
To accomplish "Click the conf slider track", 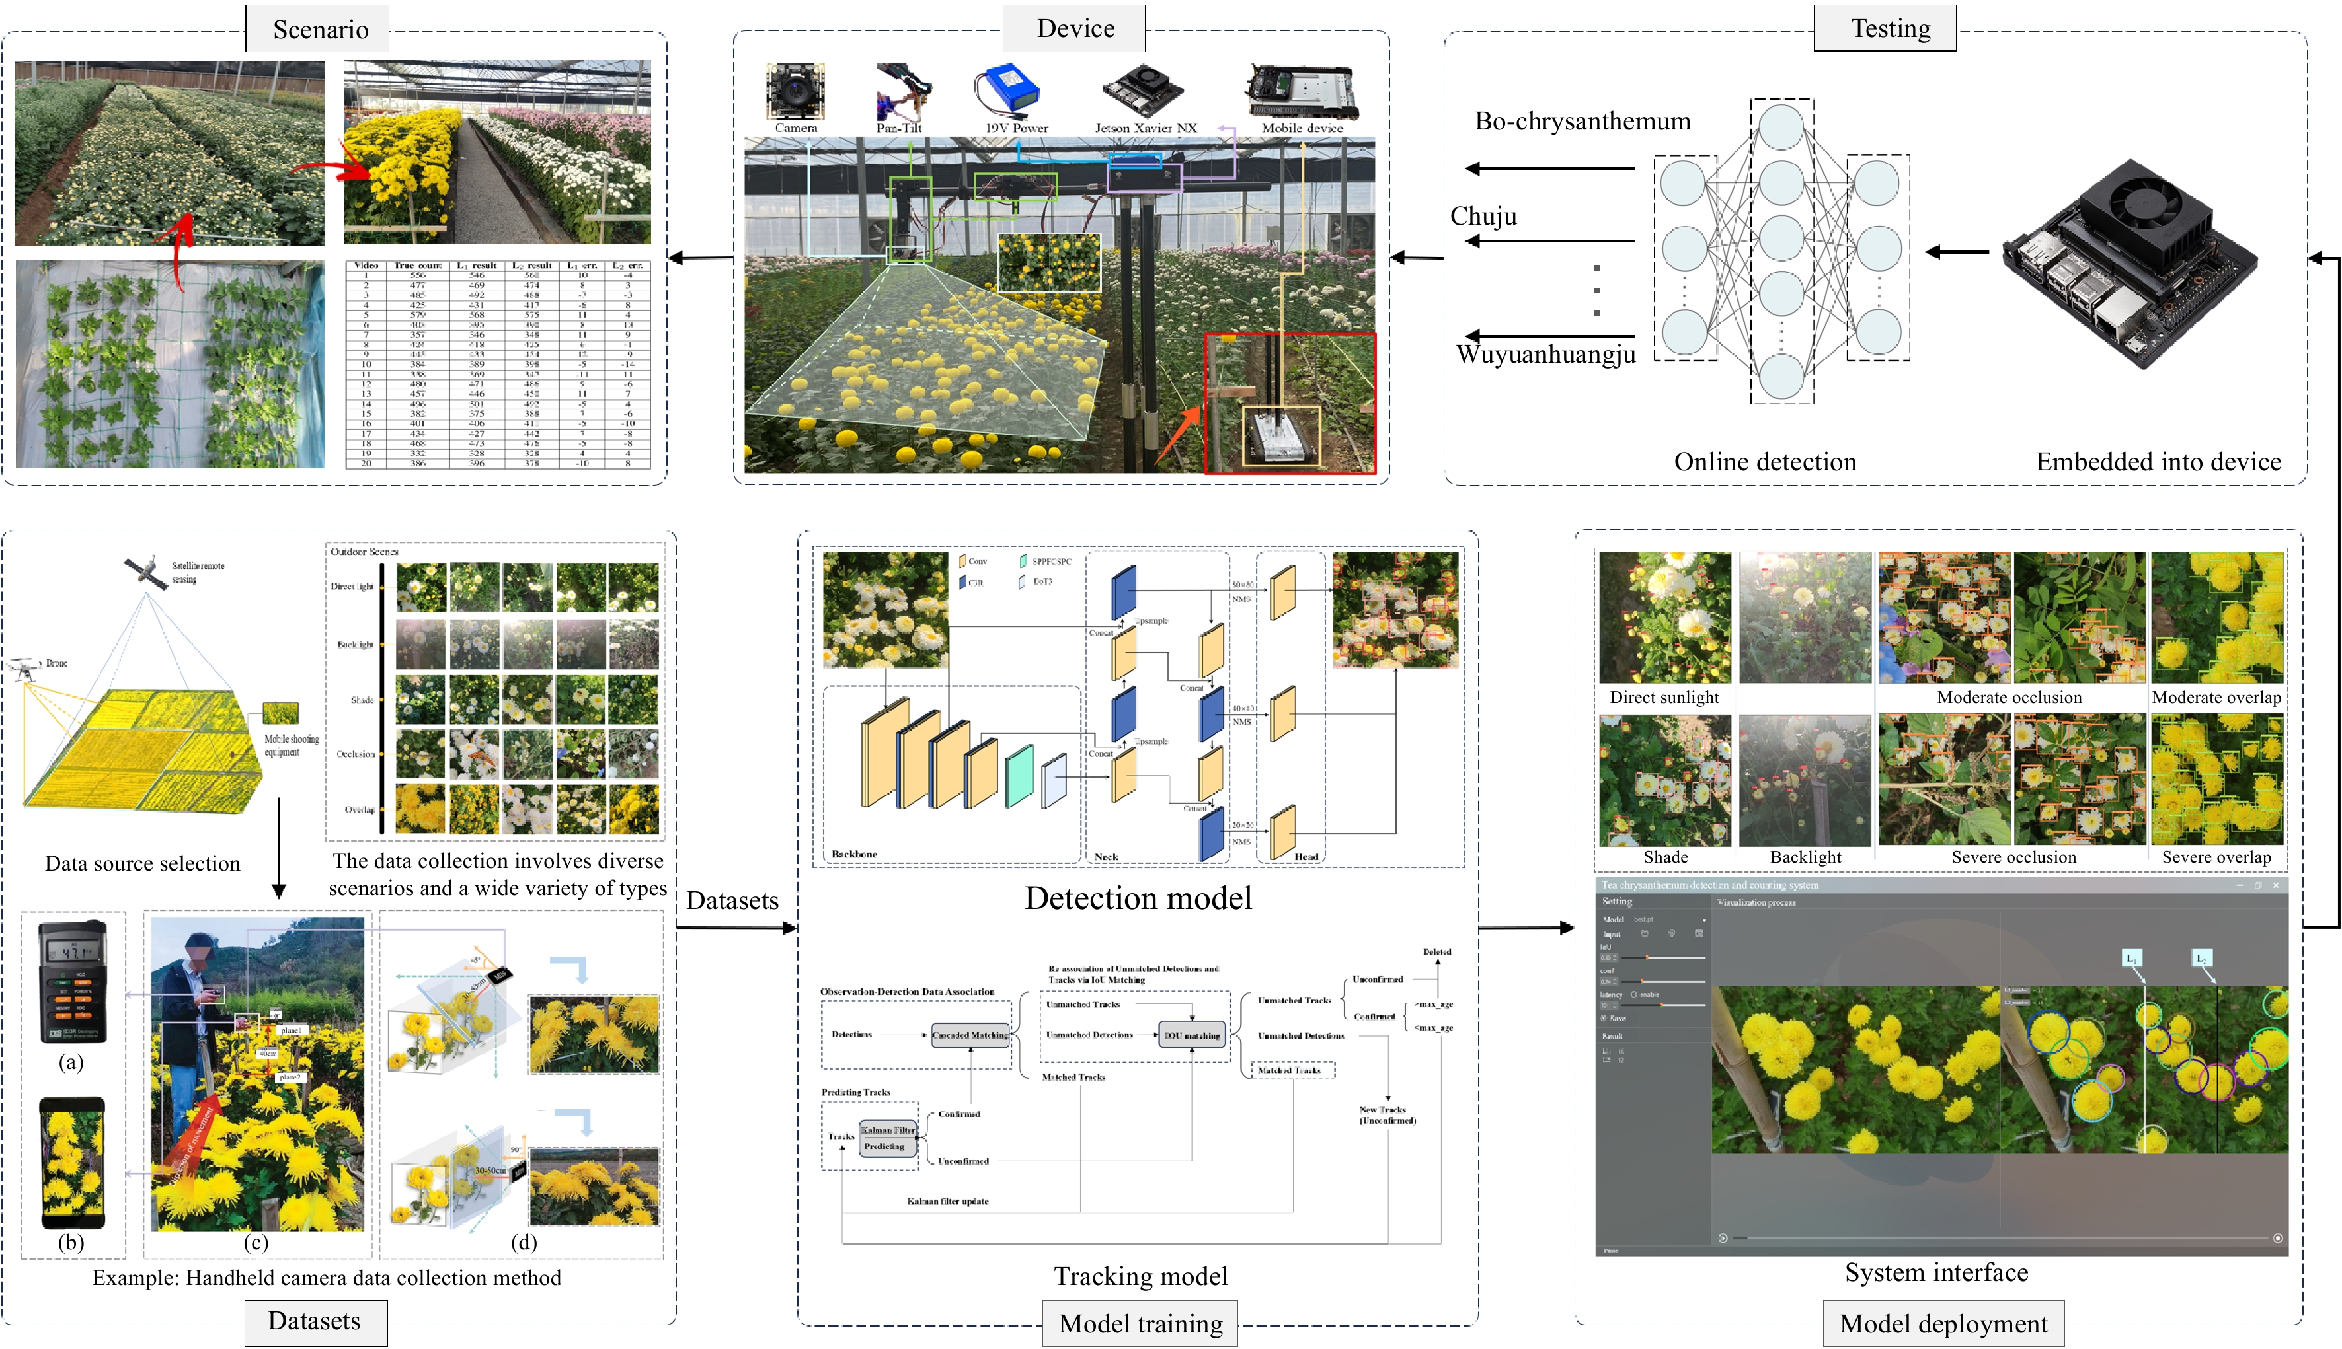I will pos(1664,982).
